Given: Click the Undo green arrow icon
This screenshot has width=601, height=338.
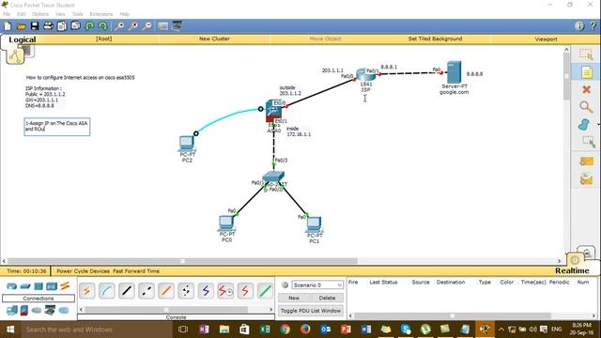Looking at the screenshot, I should (89, 26).
